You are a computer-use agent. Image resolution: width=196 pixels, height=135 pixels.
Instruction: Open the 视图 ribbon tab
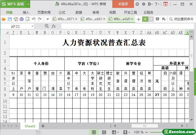(113, 13)
